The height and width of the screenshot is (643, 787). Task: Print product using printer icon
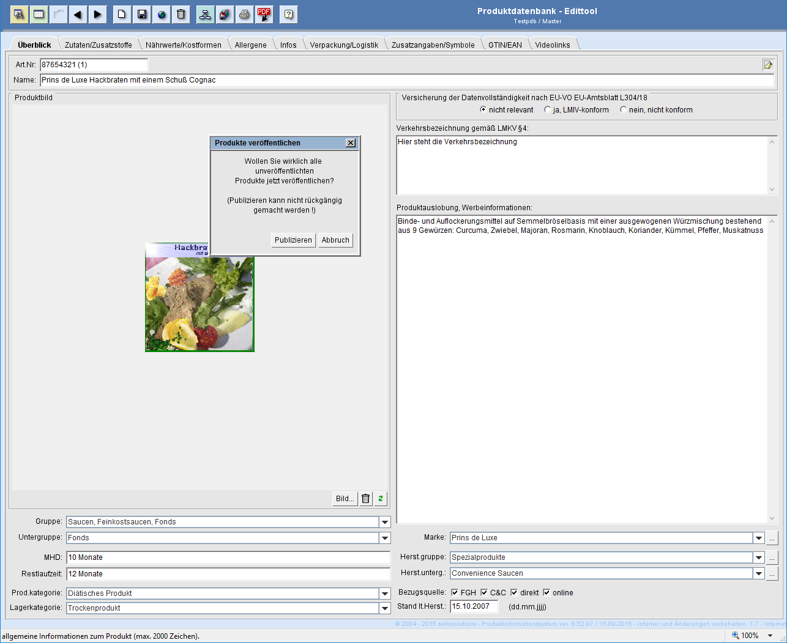(245, 14)
